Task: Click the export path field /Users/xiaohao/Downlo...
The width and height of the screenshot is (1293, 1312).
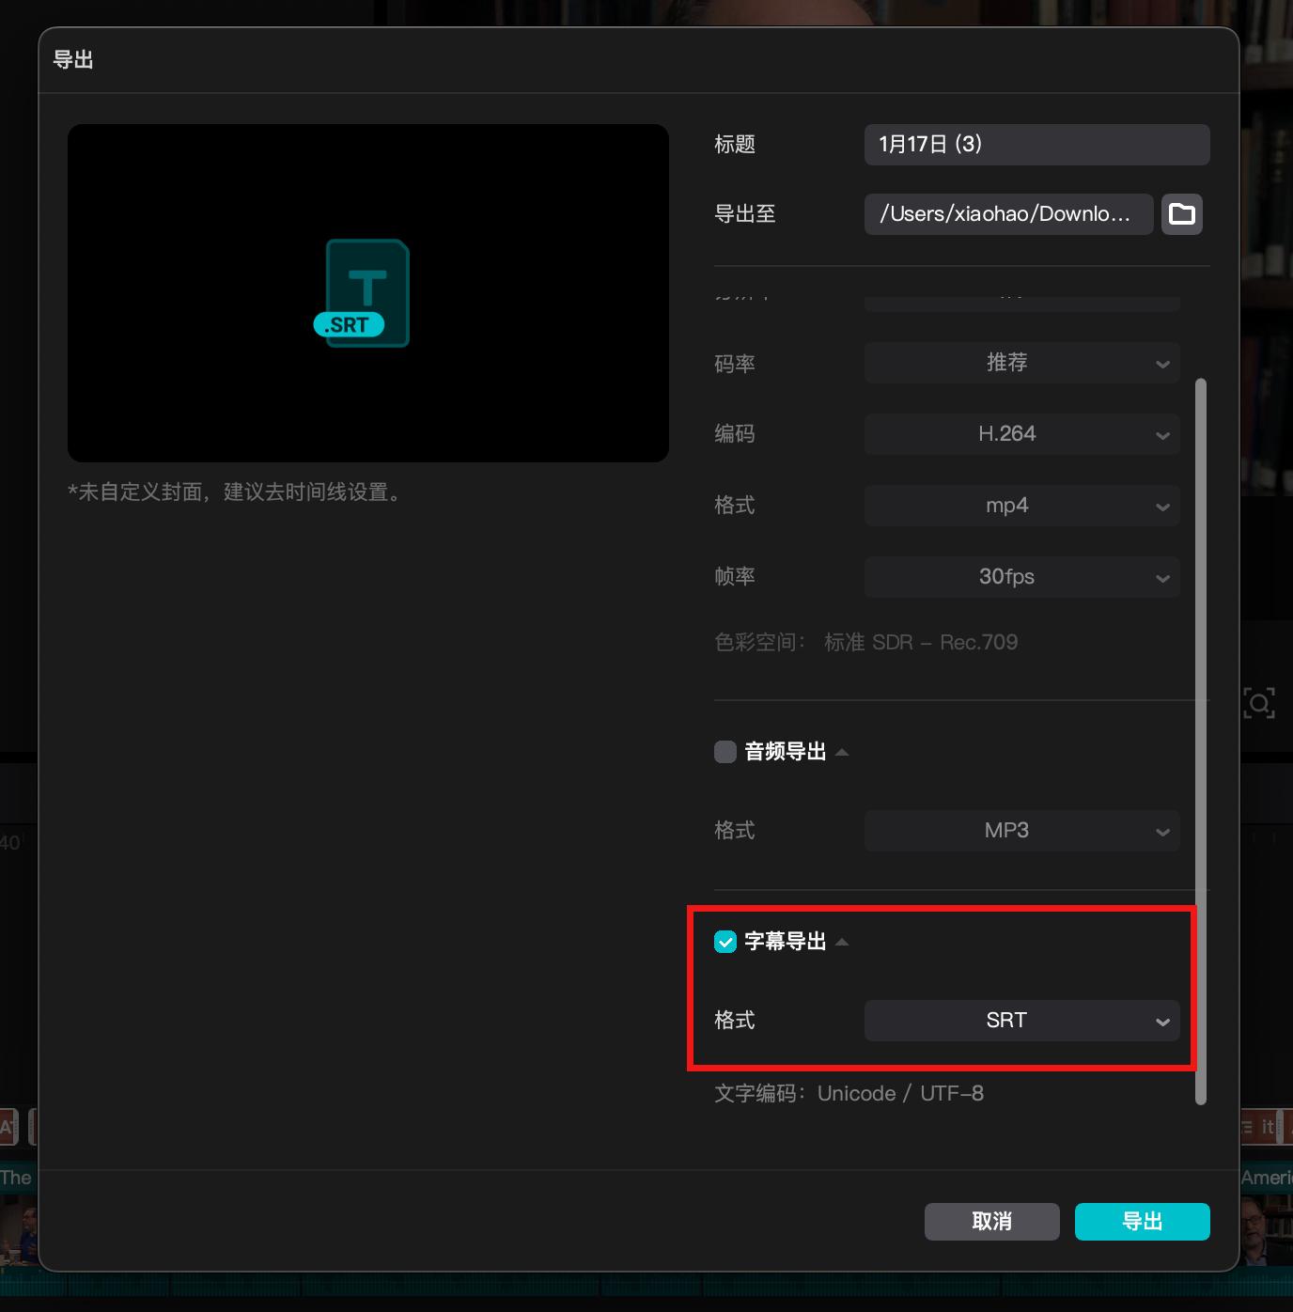Action: coord(1007,214)
